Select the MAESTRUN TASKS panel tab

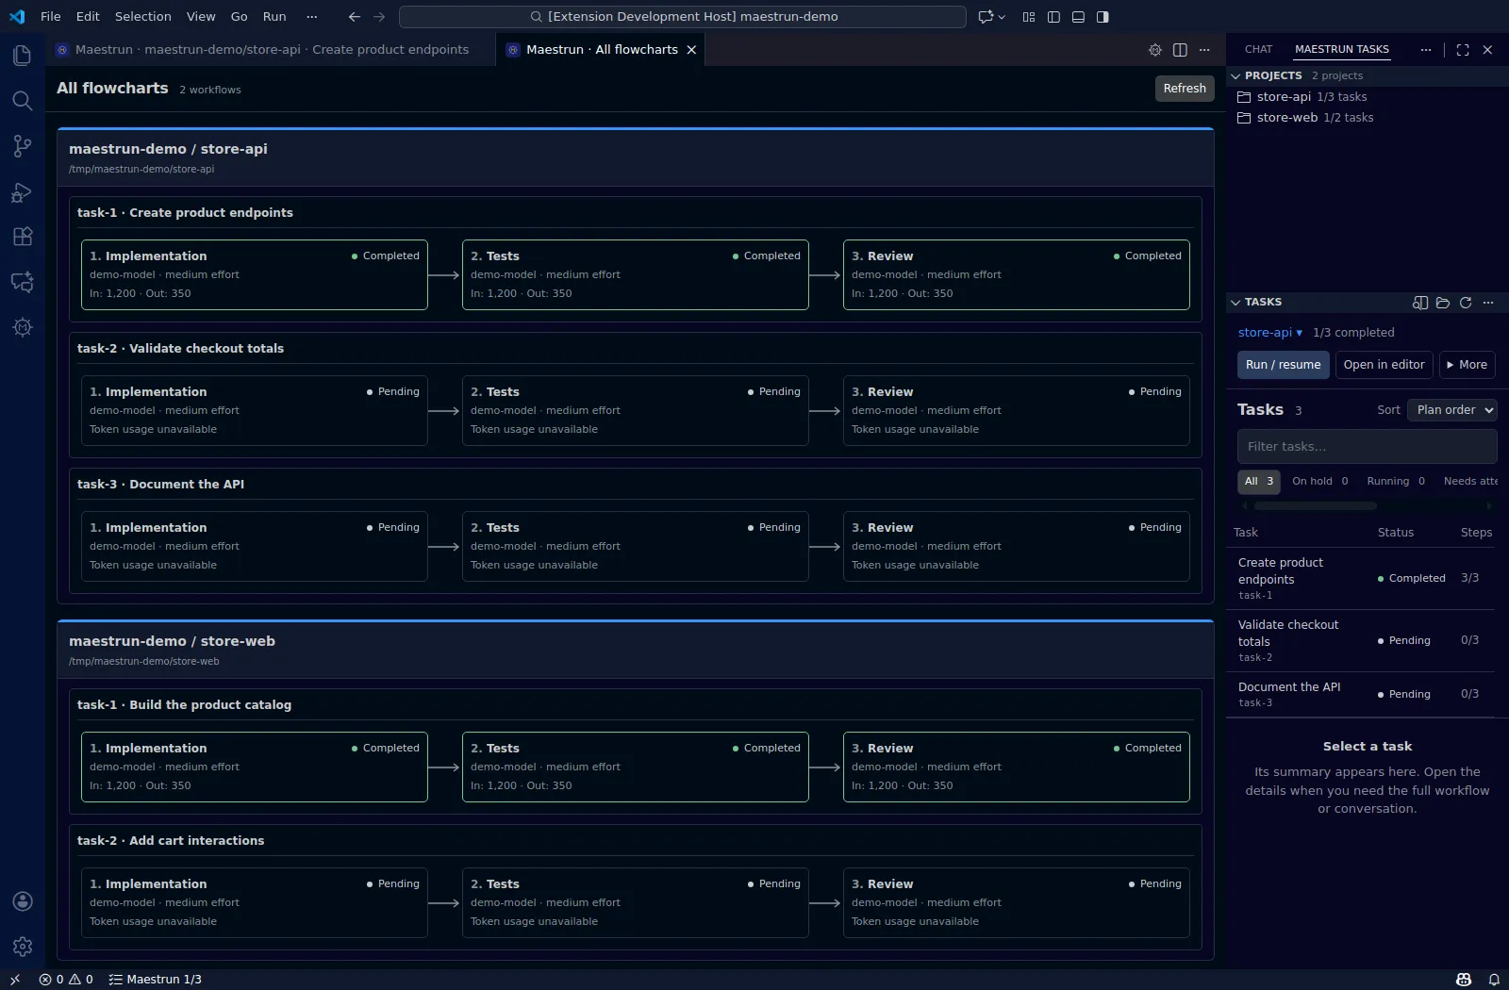click(1341, 50)
